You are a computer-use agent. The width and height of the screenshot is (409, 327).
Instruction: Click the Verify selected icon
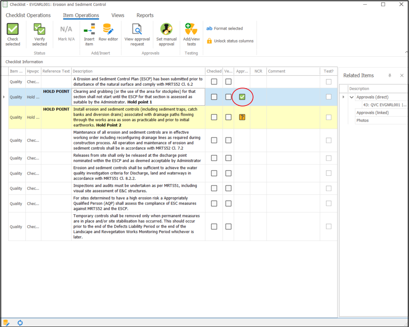(x=39, y=30)
